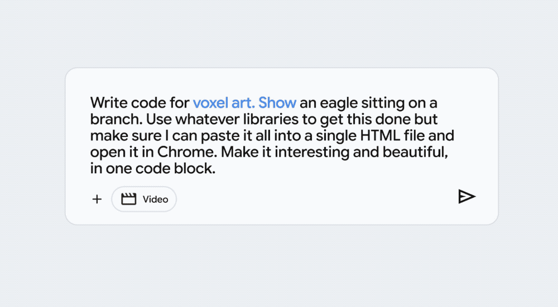Toggle the Video chip button
558x307 pixels.
(144, 199)
